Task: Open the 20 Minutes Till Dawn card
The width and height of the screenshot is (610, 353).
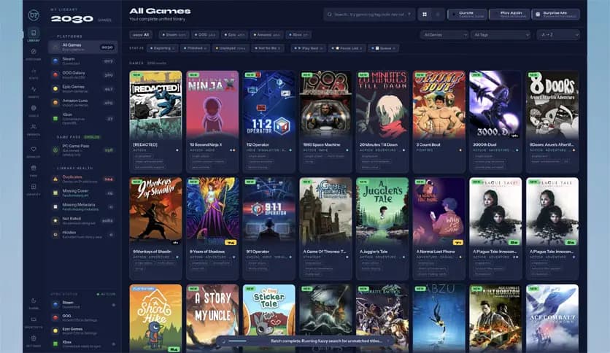Action: tap(382, 121)
